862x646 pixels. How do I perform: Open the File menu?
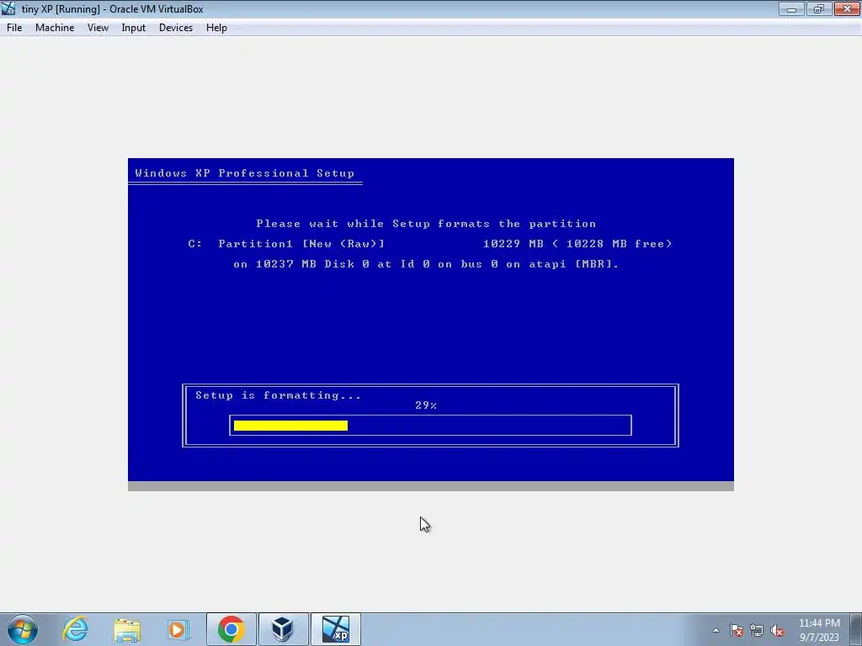[x=14, y=28]
